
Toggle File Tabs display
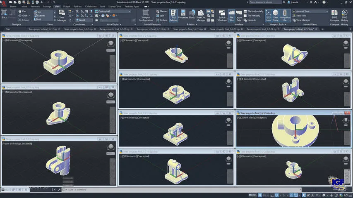pos(231,16)
